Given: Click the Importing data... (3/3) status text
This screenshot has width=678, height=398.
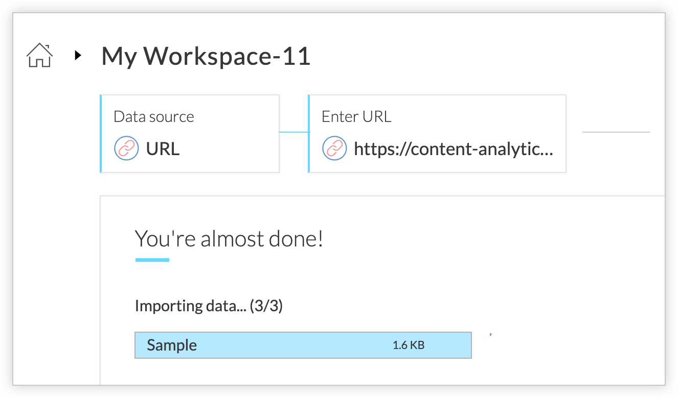Looking at the screenshot, I should click(209, 306).
